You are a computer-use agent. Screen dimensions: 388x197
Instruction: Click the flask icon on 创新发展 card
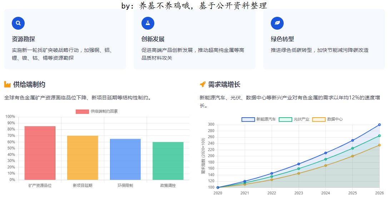tap(148, 23)
